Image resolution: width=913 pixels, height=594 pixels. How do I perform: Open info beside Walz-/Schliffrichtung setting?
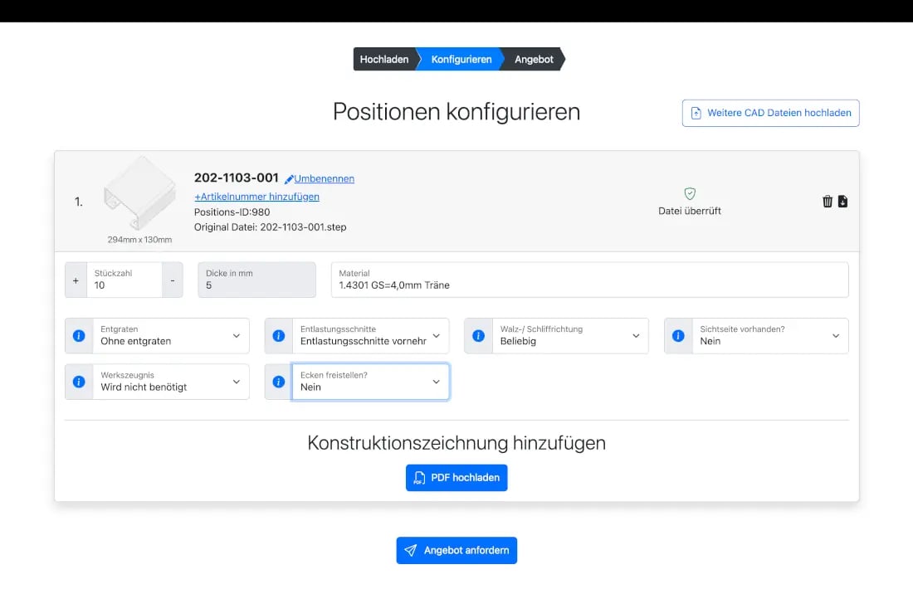[x=478, y=335]
